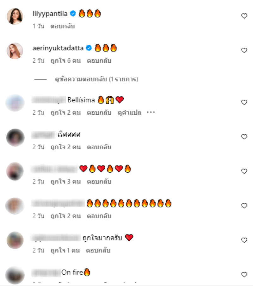Open the aerinyuktadatta username link

58,48
